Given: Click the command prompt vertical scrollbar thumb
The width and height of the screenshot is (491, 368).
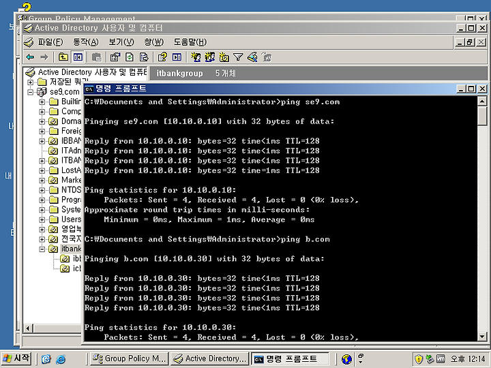Looking at the screenshot, I should 482,116.
